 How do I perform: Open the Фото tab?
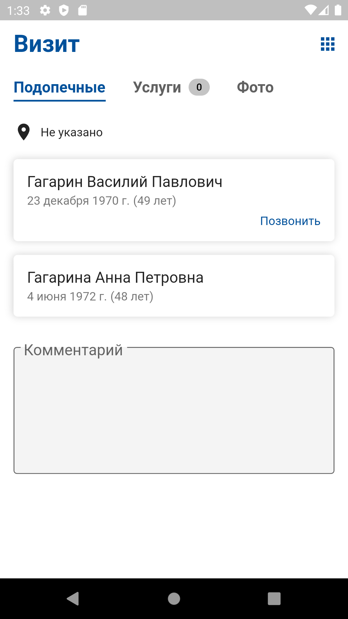coord(255,87)
